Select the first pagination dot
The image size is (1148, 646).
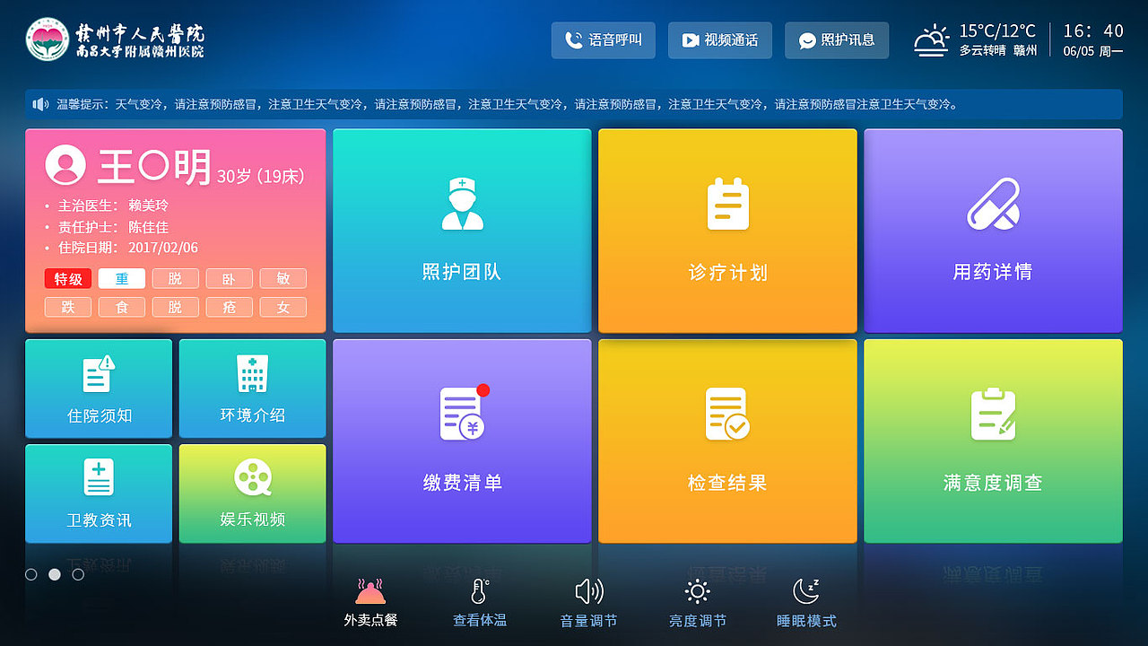[31, 574]
